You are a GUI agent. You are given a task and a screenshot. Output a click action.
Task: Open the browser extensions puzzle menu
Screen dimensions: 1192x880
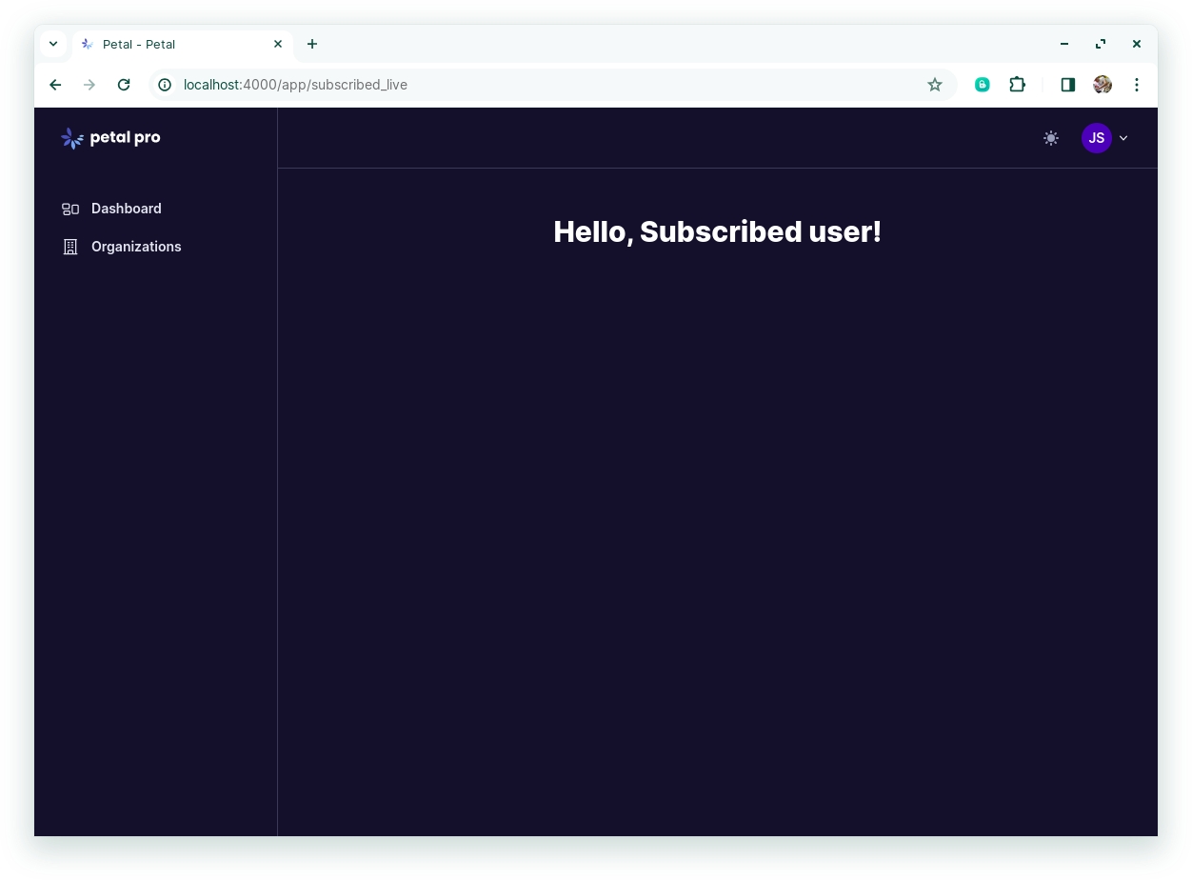(1017, 85)
